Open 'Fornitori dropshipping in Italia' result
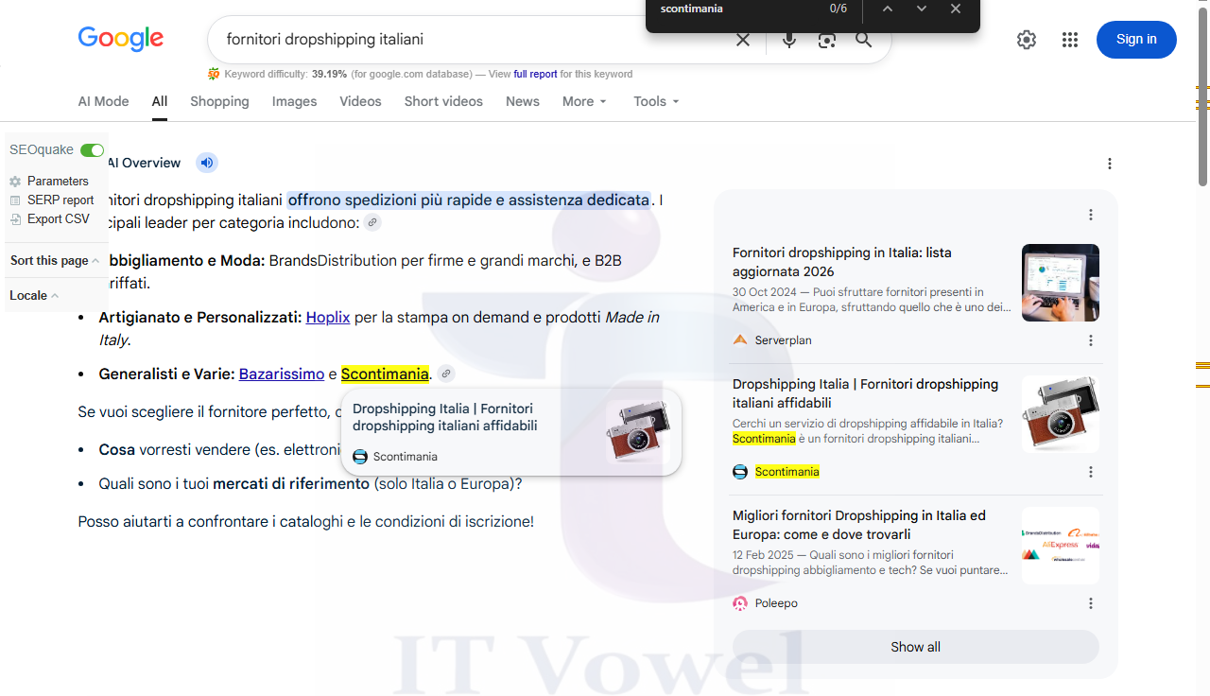This screenshot has height=696, width=1210. pos(842,262)
